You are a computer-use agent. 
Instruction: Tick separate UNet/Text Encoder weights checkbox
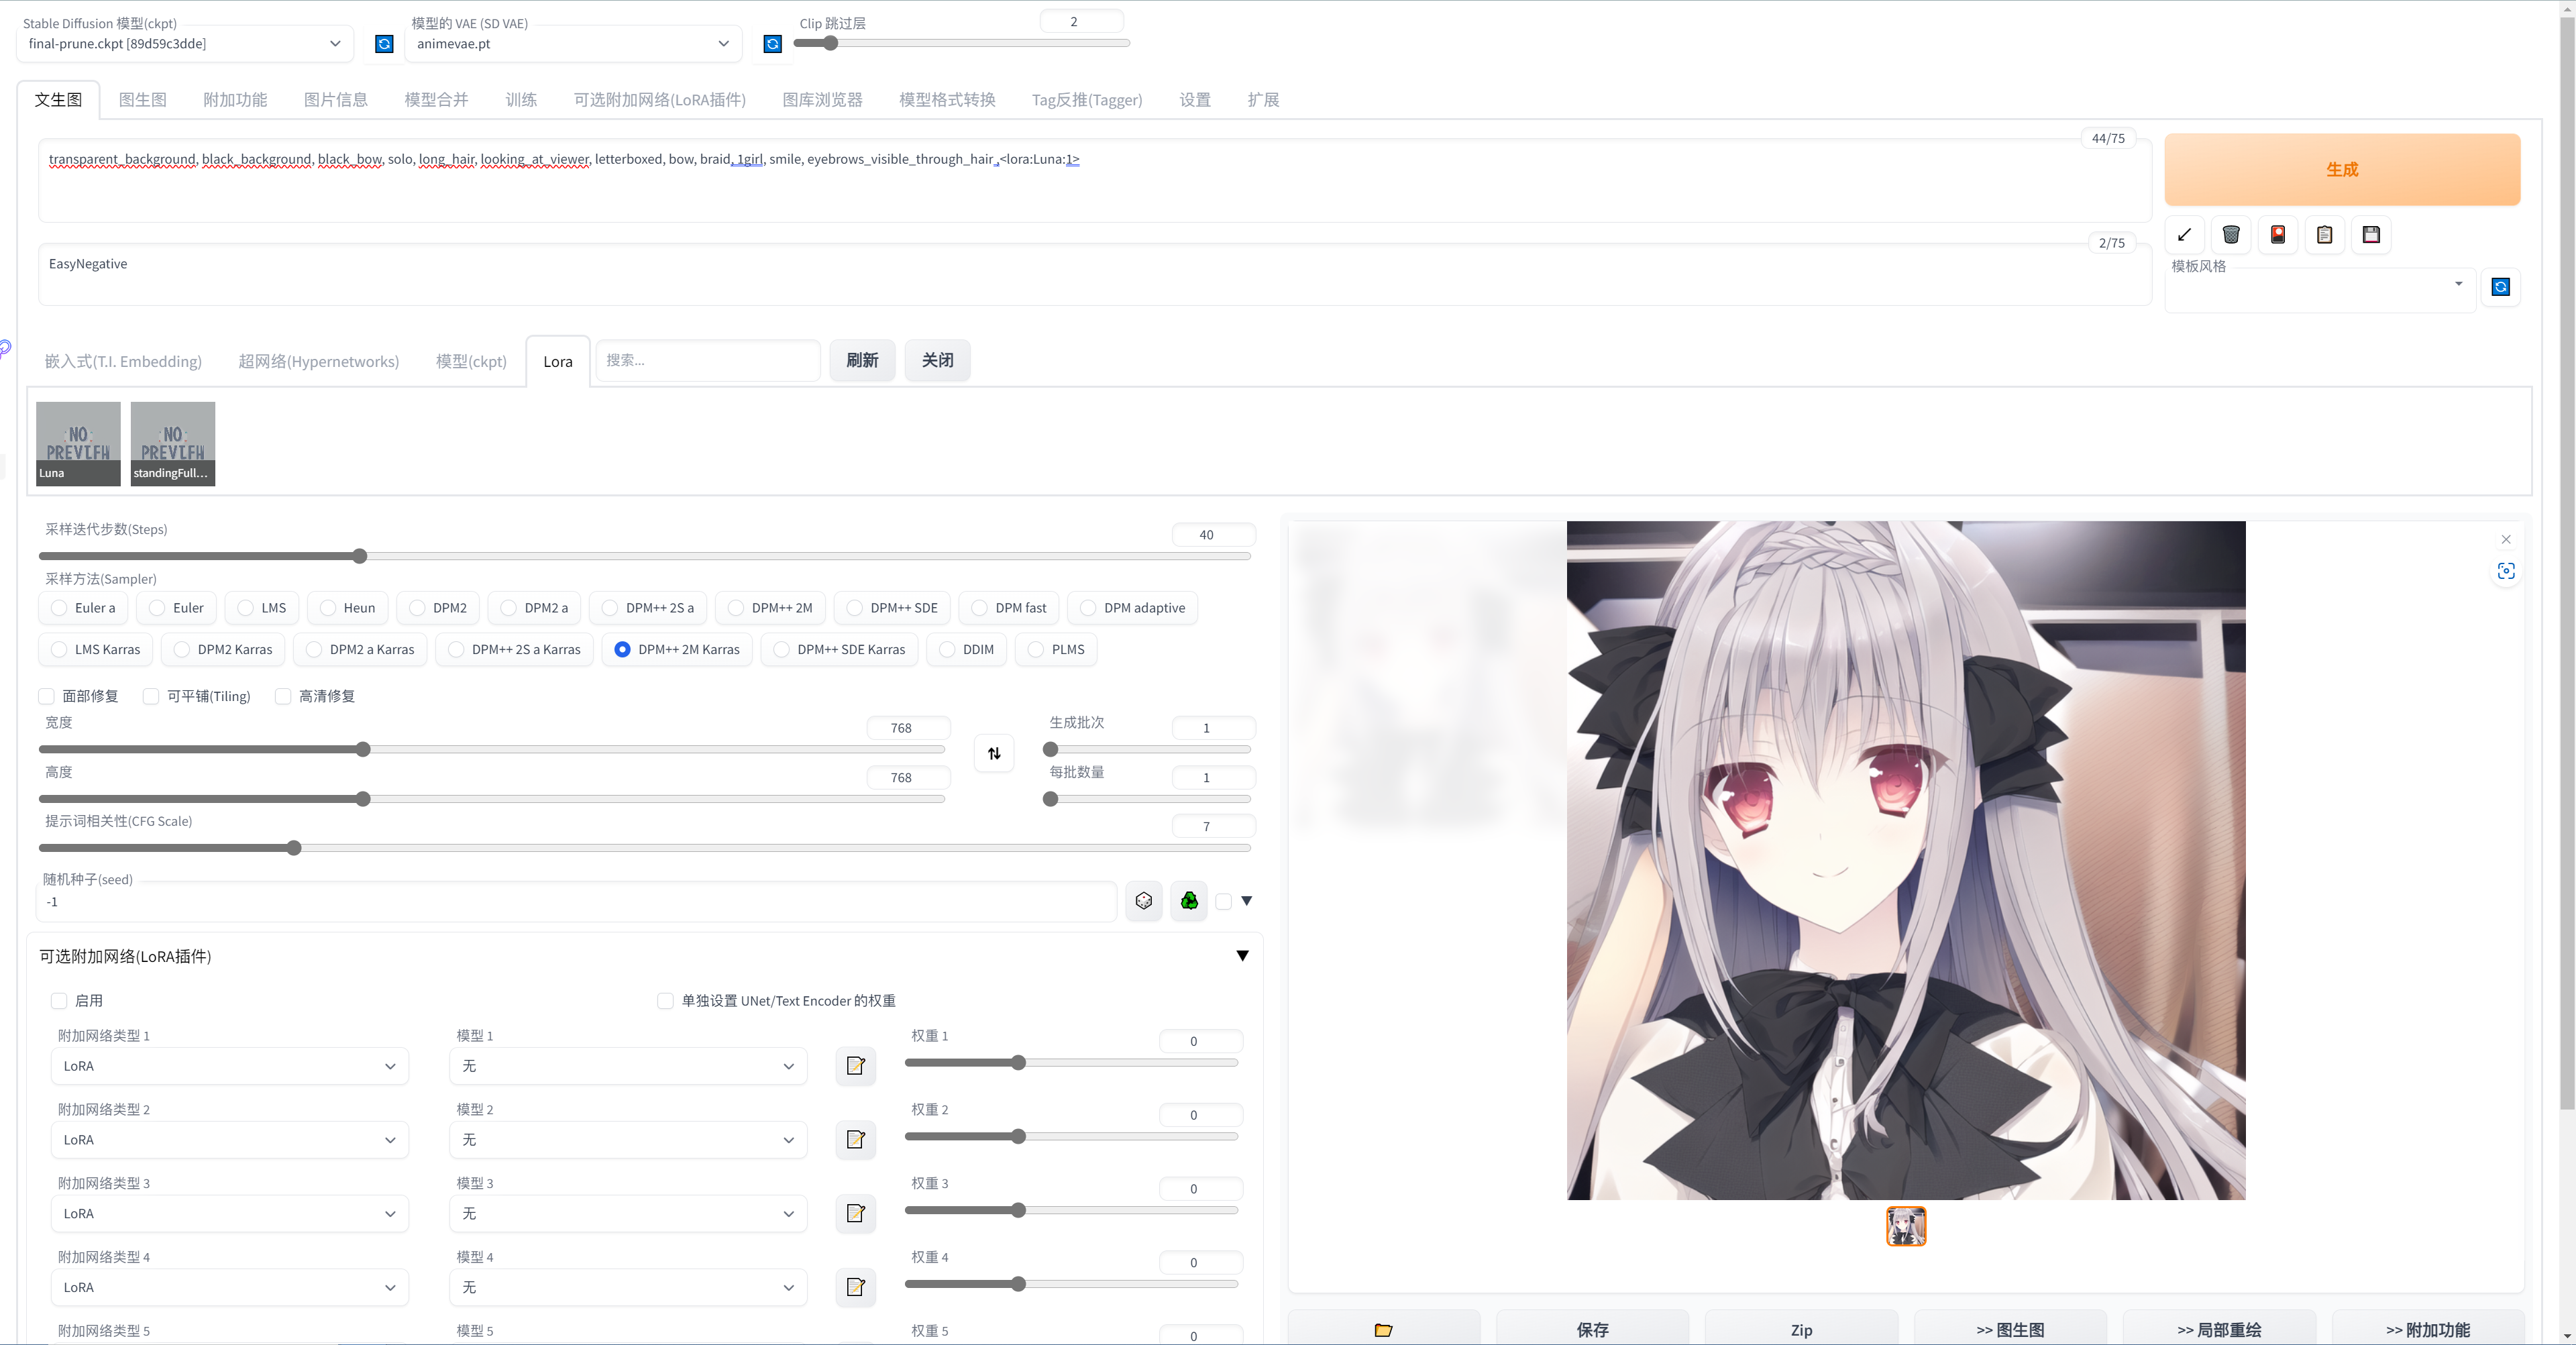point(665,1001)
